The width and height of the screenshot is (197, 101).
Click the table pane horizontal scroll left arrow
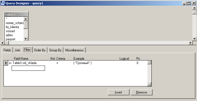tap(2, 43)
